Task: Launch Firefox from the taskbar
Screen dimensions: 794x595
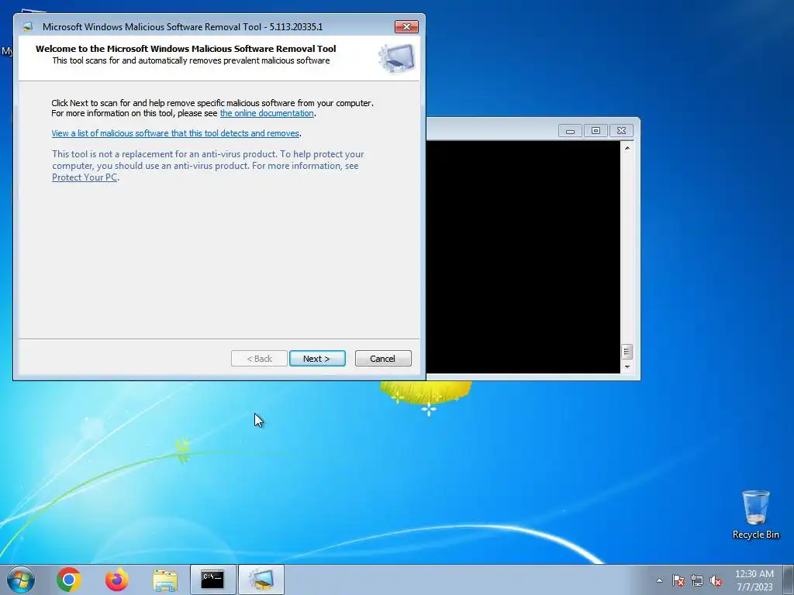Action: (117, 580)
